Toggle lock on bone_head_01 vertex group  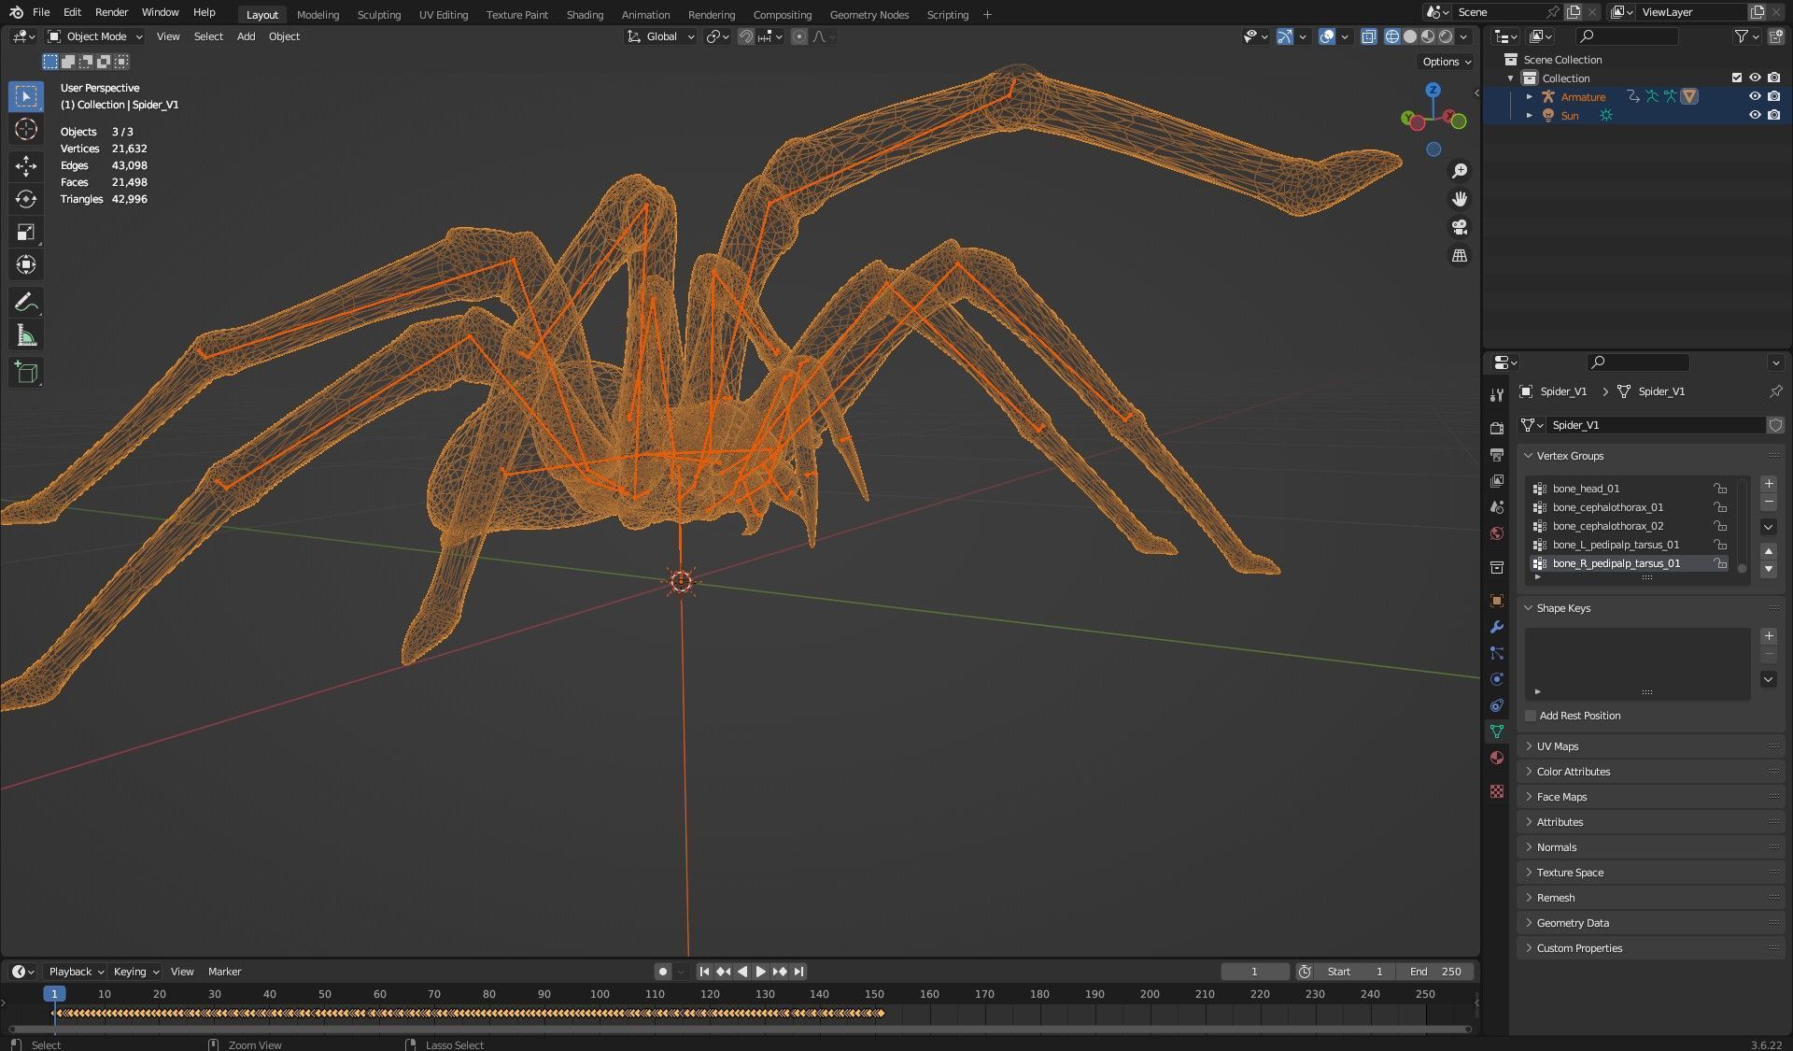pyautogui.click(x=1720, y=489)
